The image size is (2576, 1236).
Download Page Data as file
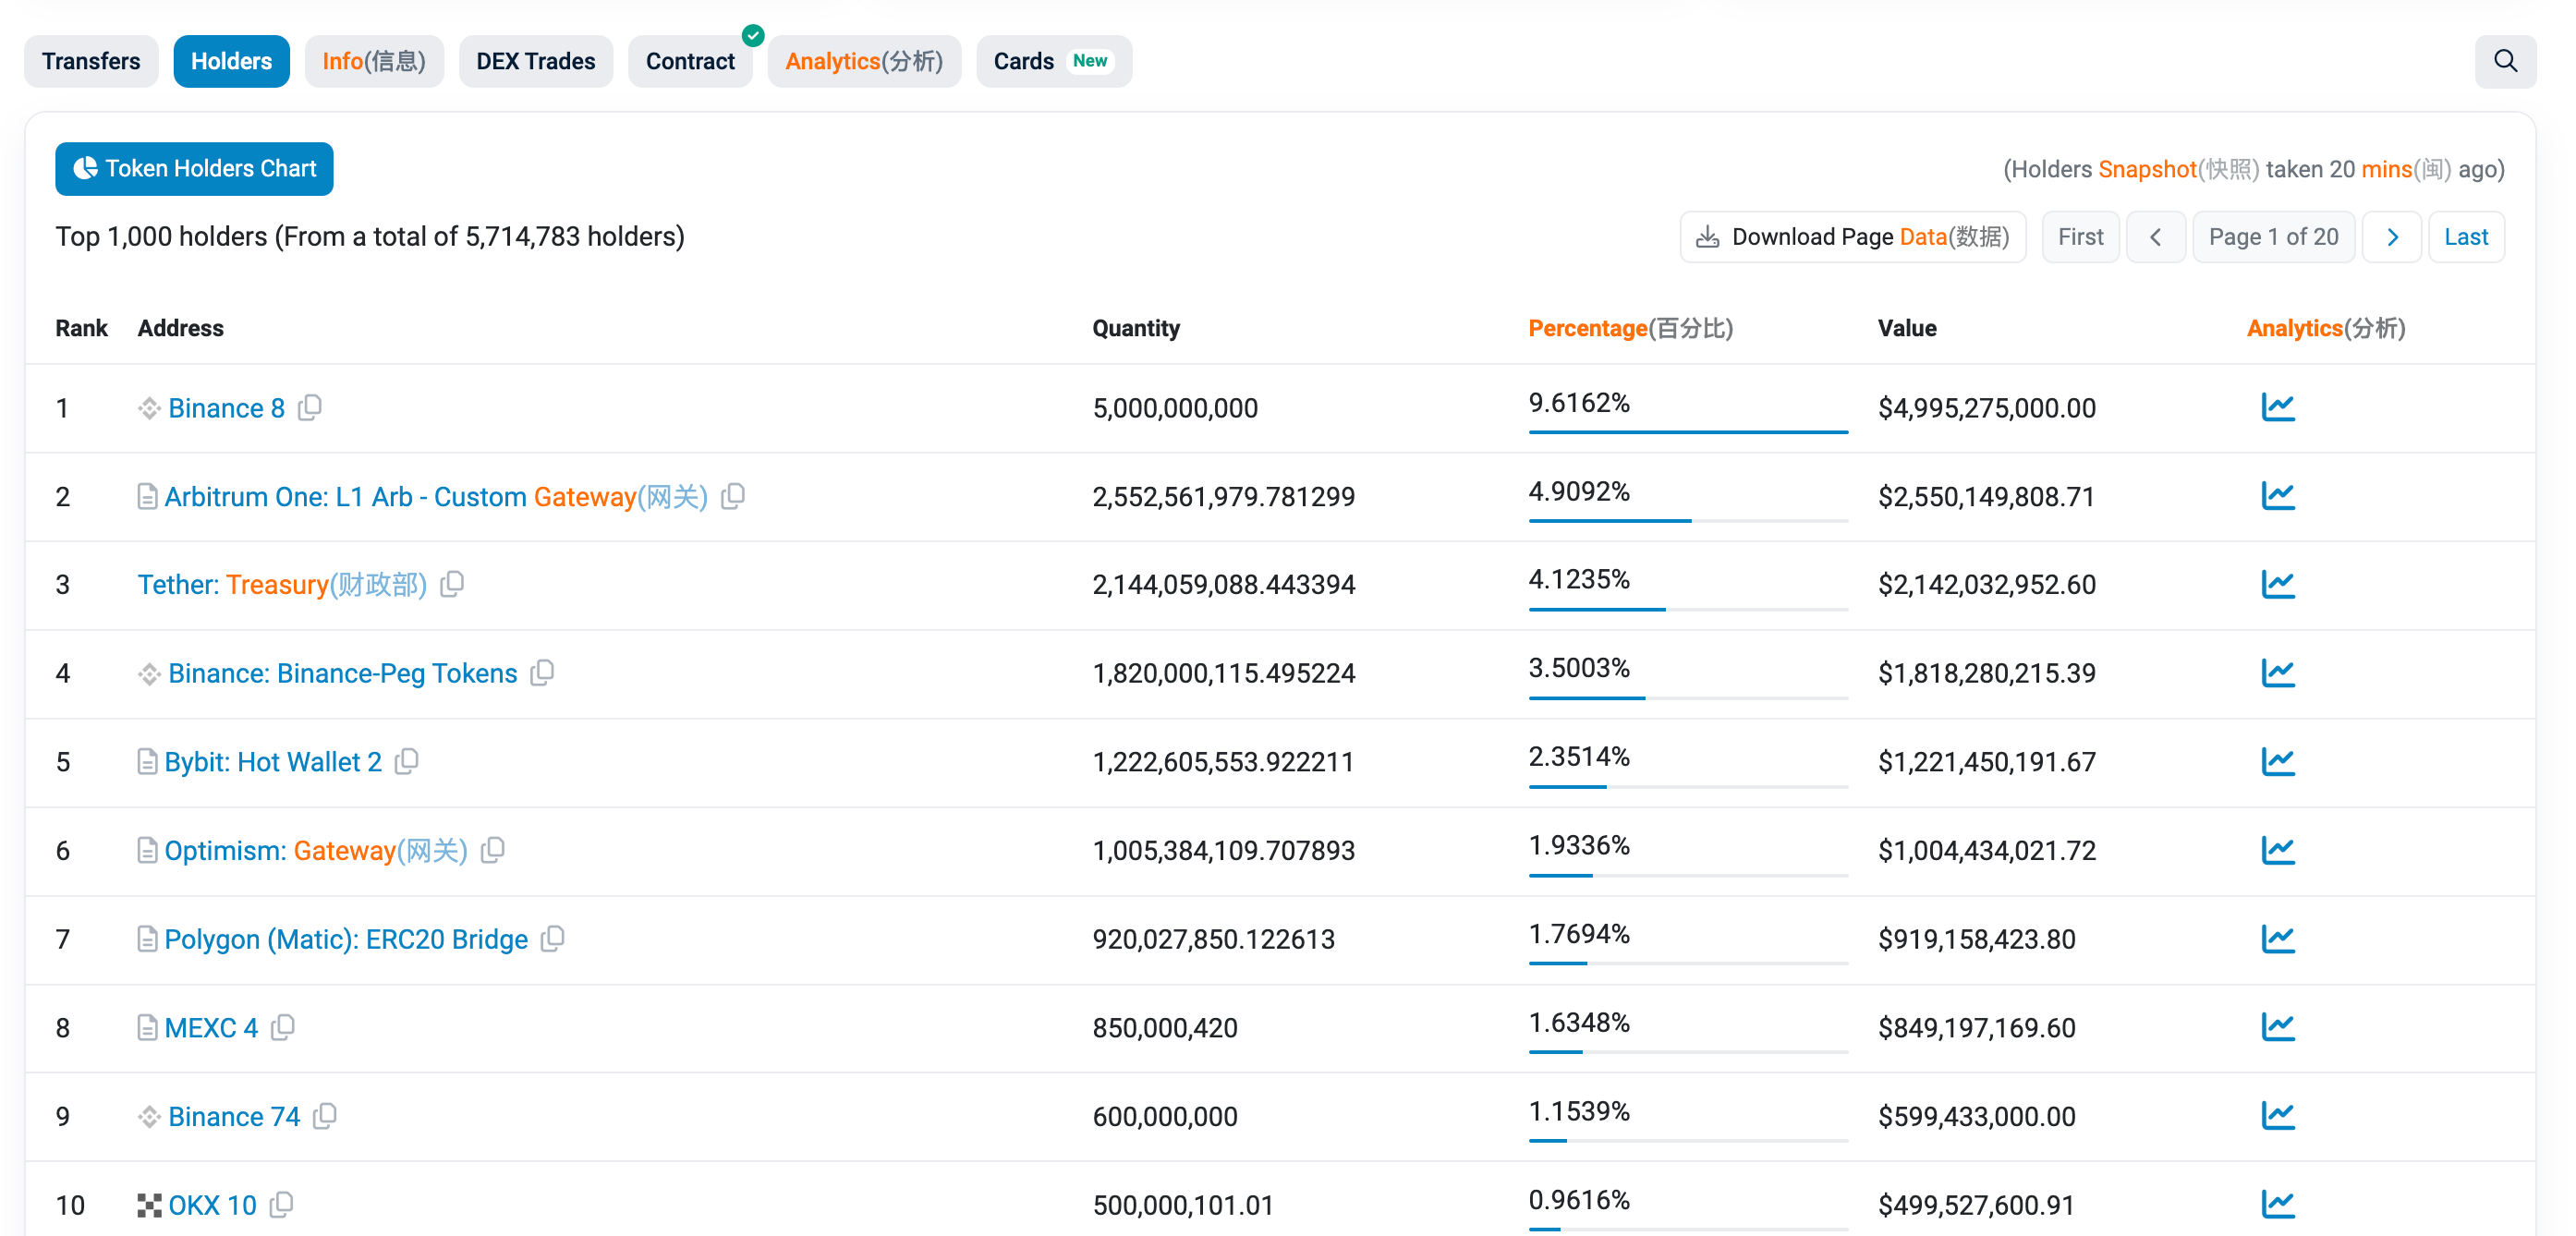(1852, 237)
